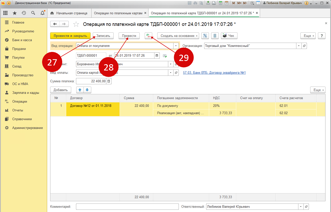The image size is (331, 212).
Task: Switch to Начальная страница tab
Action: [69, 13]
